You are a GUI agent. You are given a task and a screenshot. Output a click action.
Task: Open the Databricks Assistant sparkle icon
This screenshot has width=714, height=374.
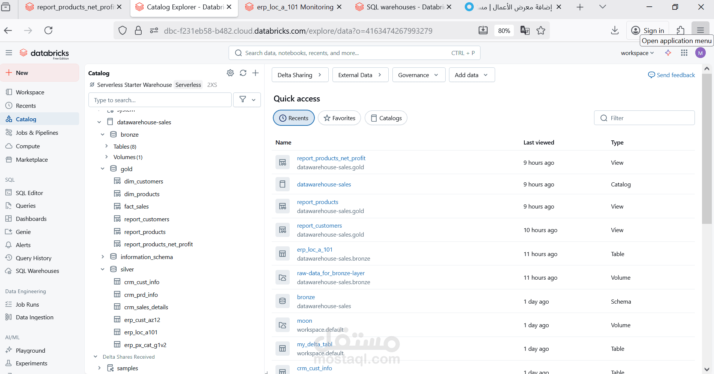click(x=668, y=53)
